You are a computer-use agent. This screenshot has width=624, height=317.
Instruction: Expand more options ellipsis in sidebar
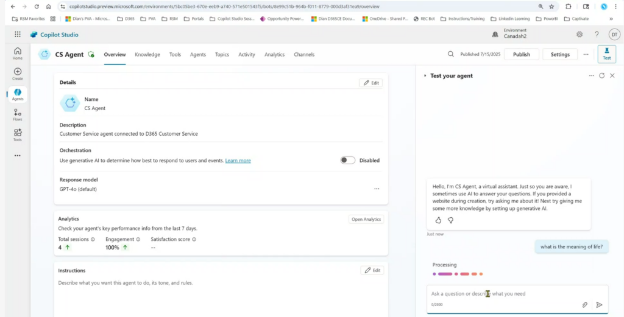point(18,156)
